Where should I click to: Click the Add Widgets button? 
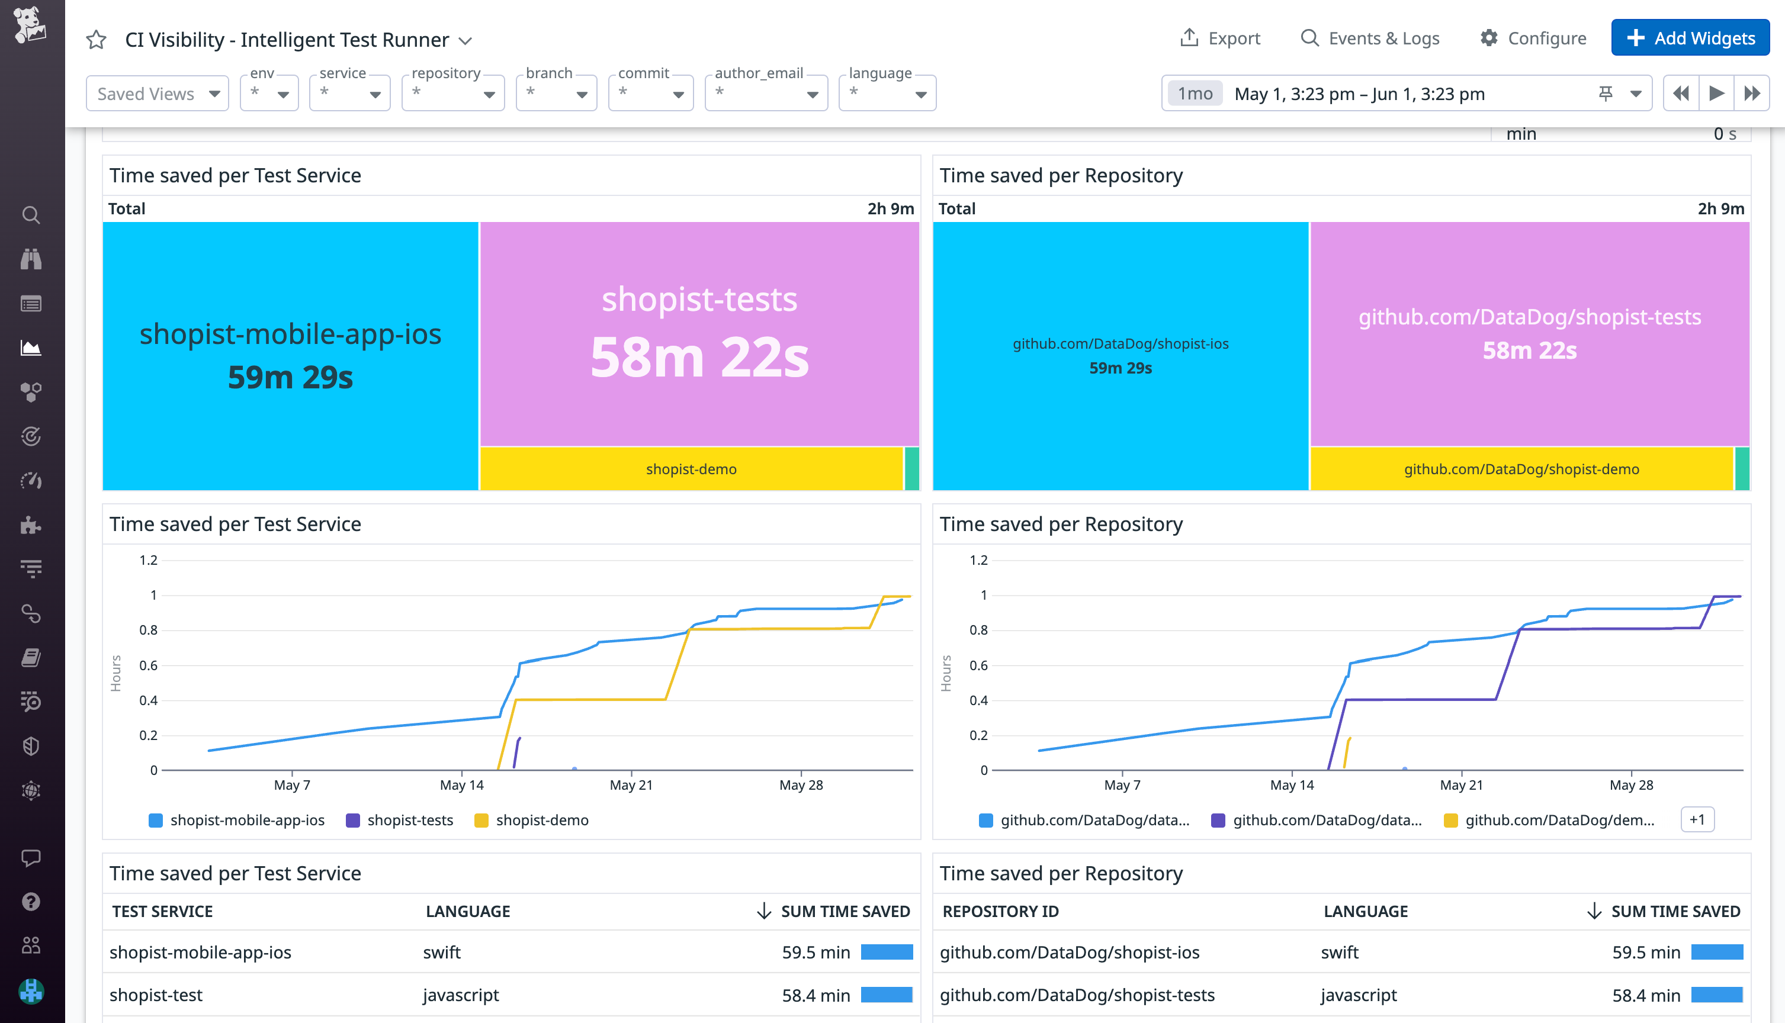coord(1690,37)
